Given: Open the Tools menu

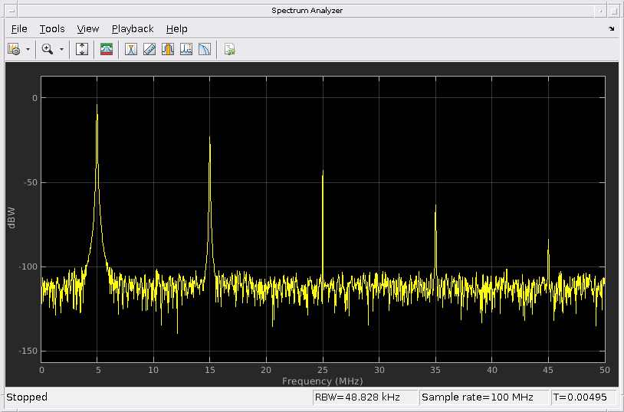Looking at the screenshot, I should pyautogui.click(x=52, y=29).
